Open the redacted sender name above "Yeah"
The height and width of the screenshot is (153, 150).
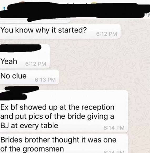(x=21, y=48)
